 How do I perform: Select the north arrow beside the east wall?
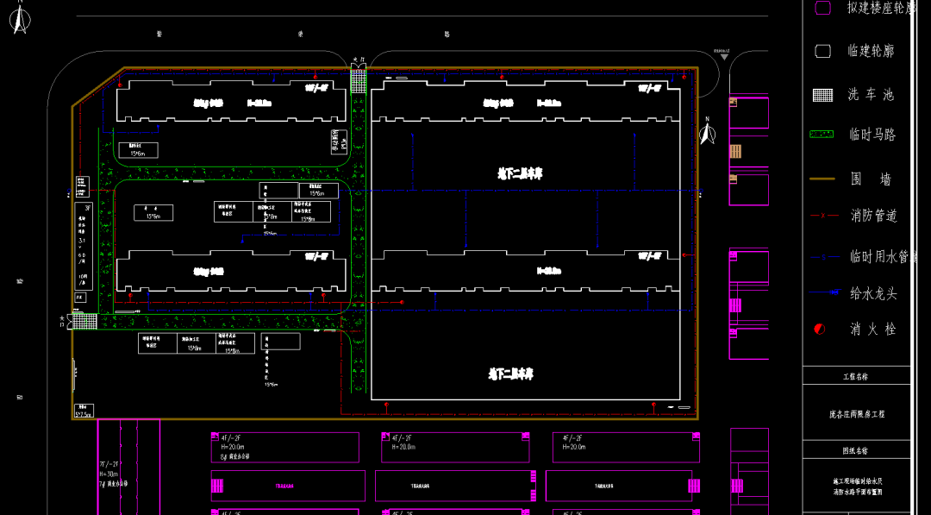707,132
